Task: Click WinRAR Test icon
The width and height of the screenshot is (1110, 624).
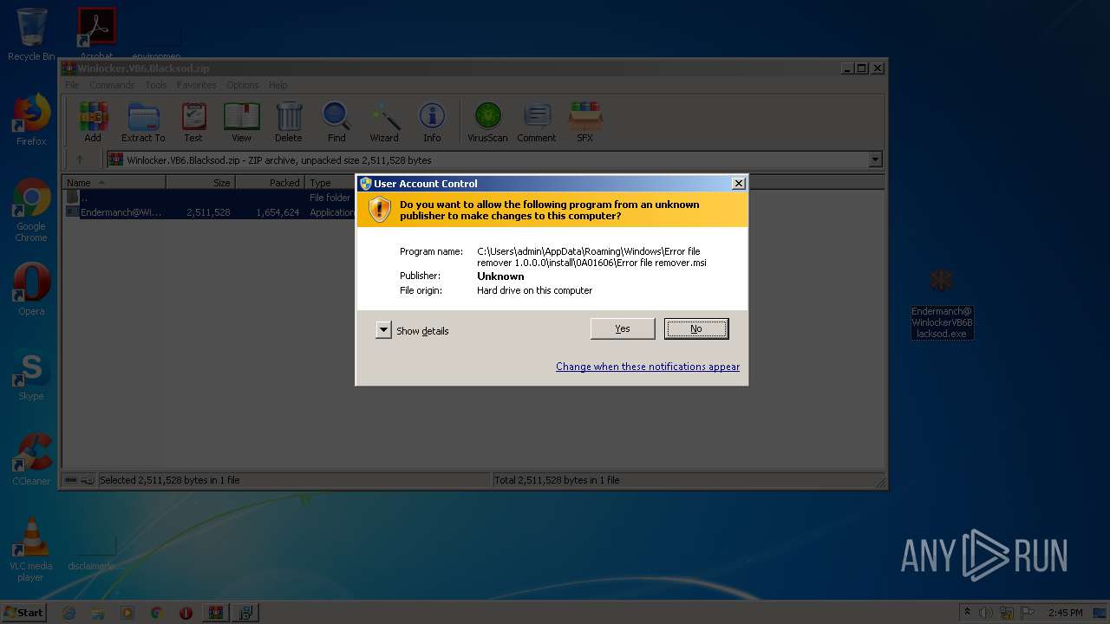Action: coord(193,122)
